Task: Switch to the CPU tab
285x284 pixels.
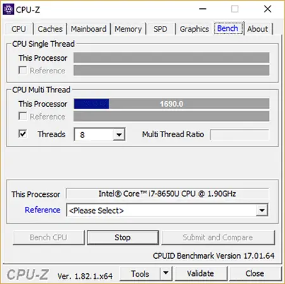Action: (x=19, y=29)
